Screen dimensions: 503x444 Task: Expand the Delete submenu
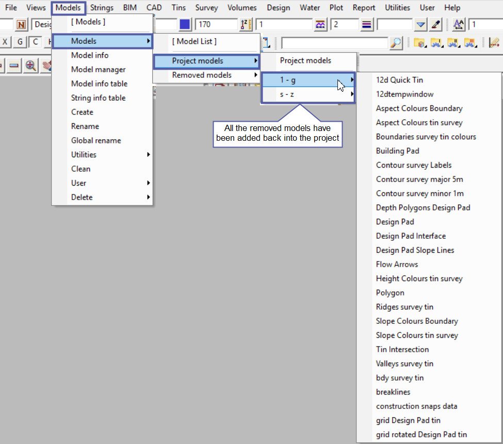tap(102, 197)
